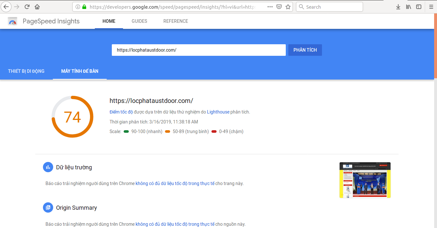Open the Downloads arrow icon
The width and height of the screenshot is (437, 228).
(x=398, y=7)
